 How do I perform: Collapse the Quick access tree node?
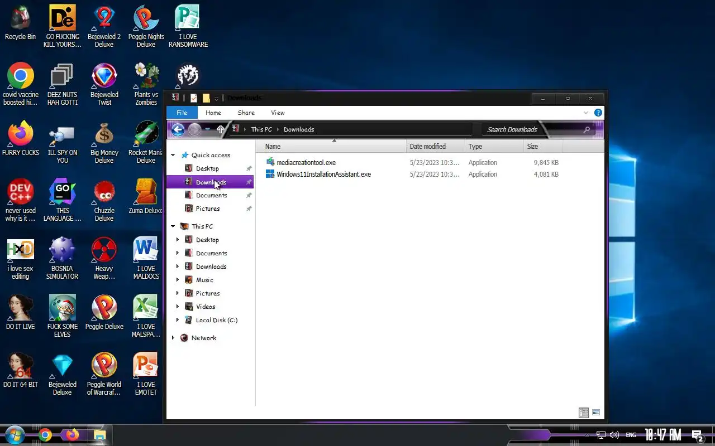click(x=173, y=155)
